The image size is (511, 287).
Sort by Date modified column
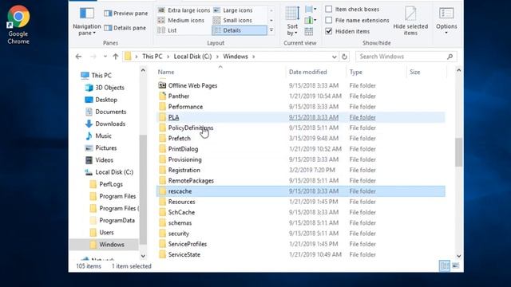307,73
